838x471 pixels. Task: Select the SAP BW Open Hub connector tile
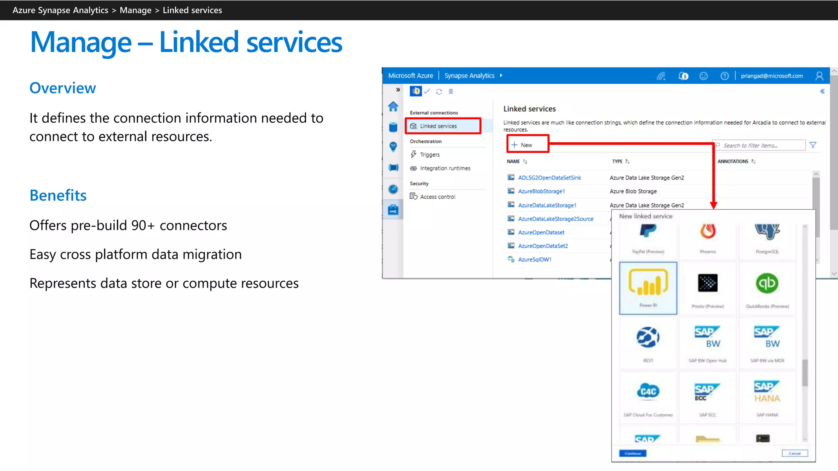click(707, 343)
